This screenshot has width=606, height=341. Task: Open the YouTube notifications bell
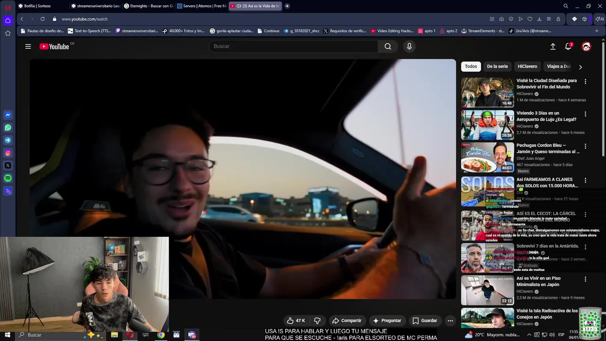[x=569, y=46]
